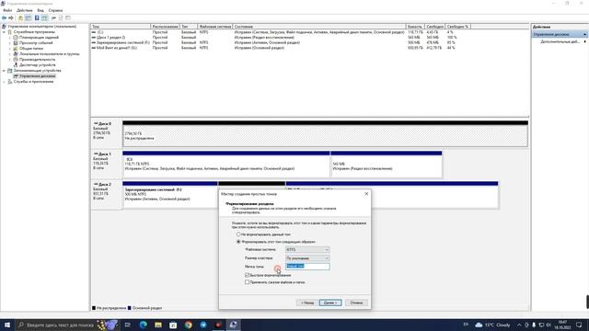The height and width of the screenshot is (331, 589).
Task: Open the Файловая система NTFS dropdown
Action: pyautogui.click(x=307, y=249)
